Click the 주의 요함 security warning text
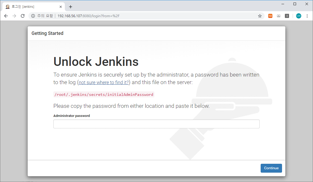This screenshot has height=182, width=313. (45, 16)
